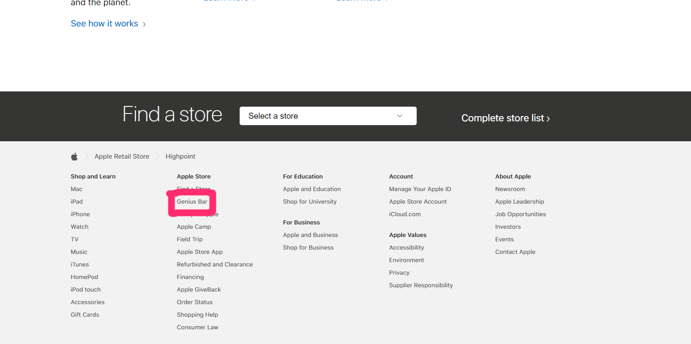The image size is (691, 344).
Task: Click the Shop and Learn column heading
Action: click(x=93, y=176)
